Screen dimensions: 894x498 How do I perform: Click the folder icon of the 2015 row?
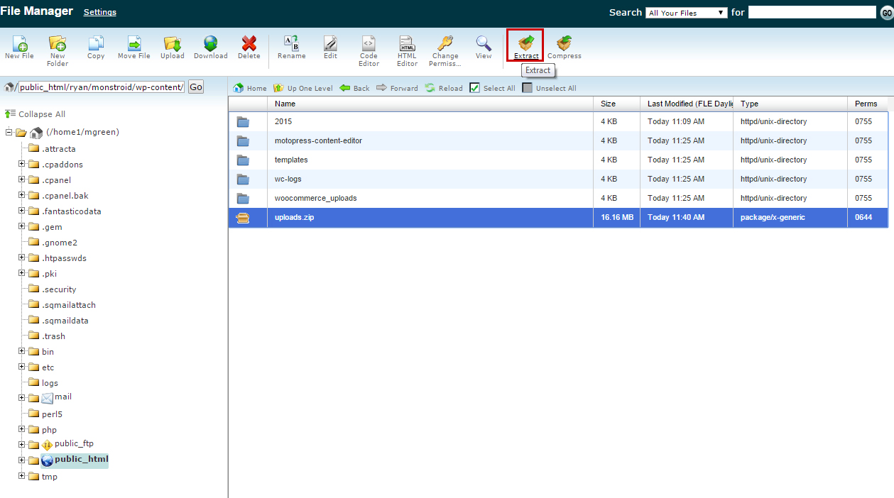(243, 122)
